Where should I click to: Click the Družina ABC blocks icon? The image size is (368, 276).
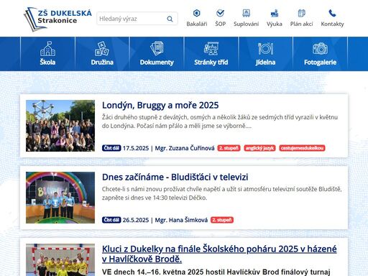[102, 49]
